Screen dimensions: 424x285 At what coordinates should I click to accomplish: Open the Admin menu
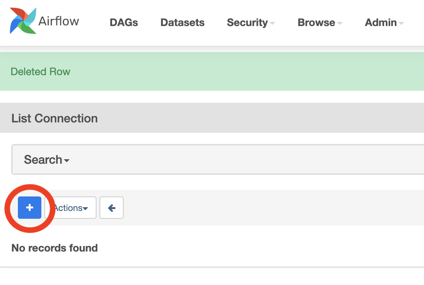(381, 23)
